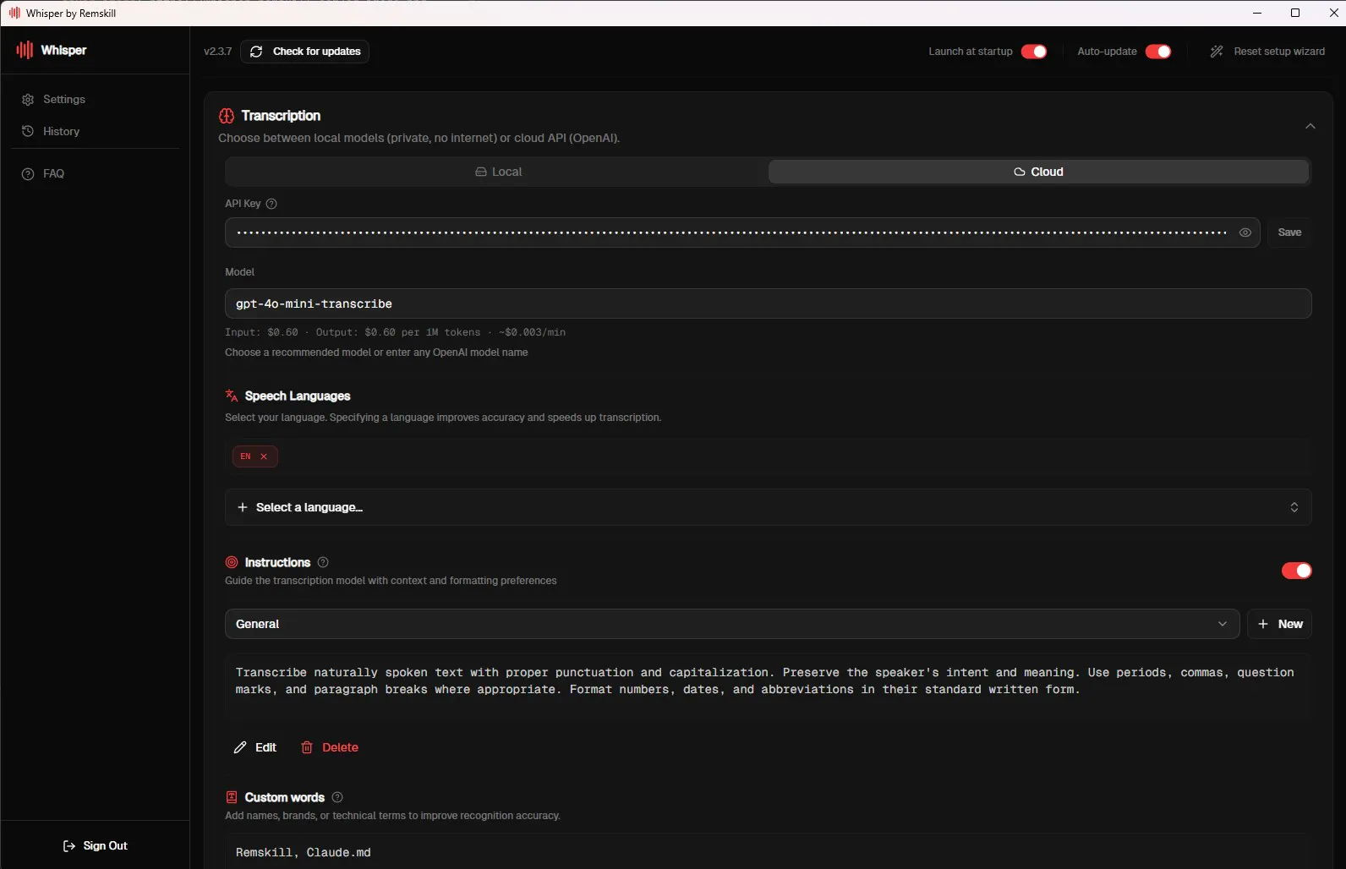The width and height of the screenshot is (1346, 869).
Task: Click the Settings gear icon
Action: click(x=28, y=100)
